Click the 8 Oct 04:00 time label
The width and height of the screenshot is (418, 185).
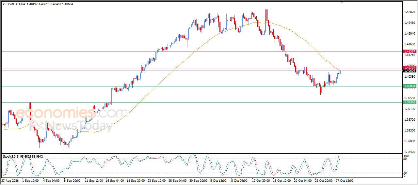240,180
